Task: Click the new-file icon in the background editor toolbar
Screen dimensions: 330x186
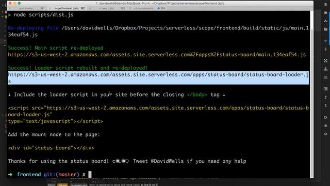Action: tap(325, 5)
